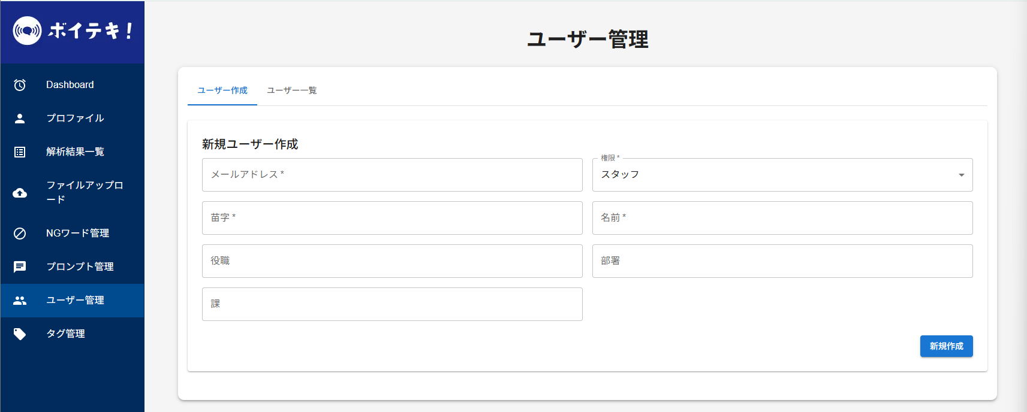Focus the メールアドレス input field
Viewport: 1027px width, 412px height.
coord(392,175)
